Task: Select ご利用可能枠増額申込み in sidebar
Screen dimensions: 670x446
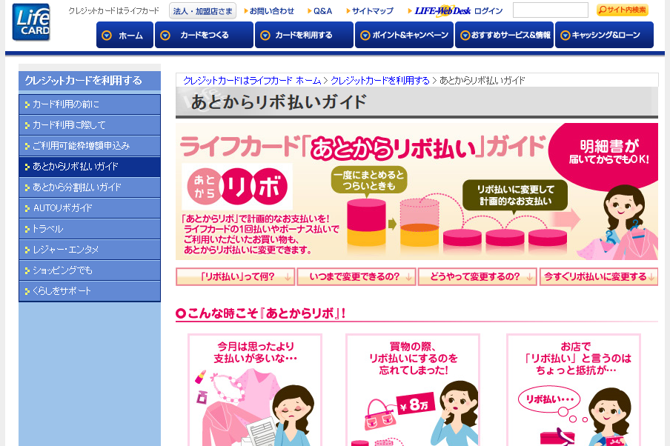Action: pyautogui.click(x=90, y=146)
